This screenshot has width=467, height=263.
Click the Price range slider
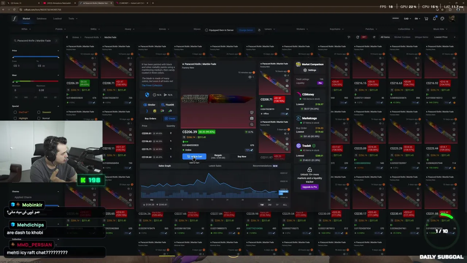35,57
